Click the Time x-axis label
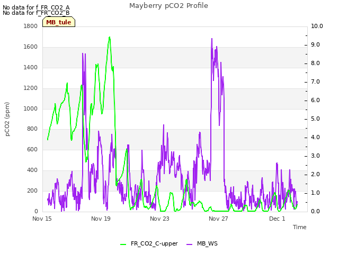 (x=300, y=227)
